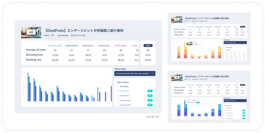
Task: Click 'Narrow down' heading in main panel
Action: pos(123,82)
